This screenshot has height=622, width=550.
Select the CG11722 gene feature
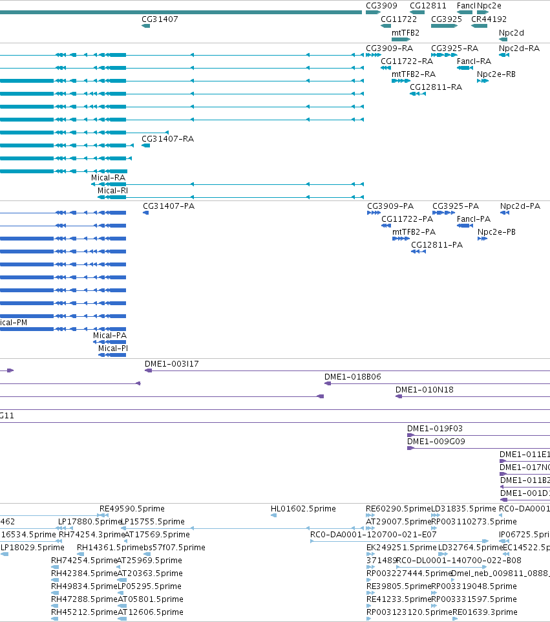pyautogui.click(x=386, y=26)
